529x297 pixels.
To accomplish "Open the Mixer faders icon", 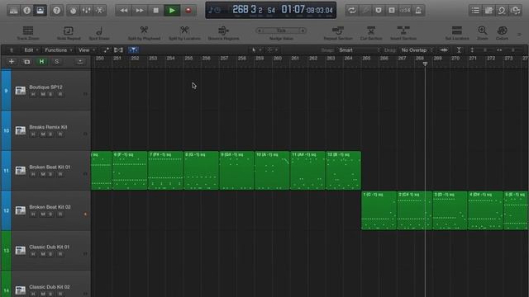I will (x=86, y=11).
